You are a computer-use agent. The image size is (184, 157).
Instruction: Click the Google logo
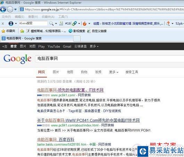(17, 59)
